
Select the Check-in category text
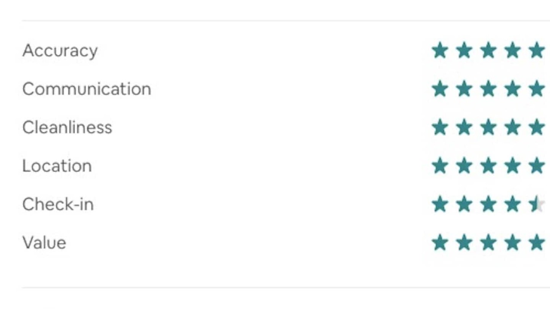coord(58,204)
